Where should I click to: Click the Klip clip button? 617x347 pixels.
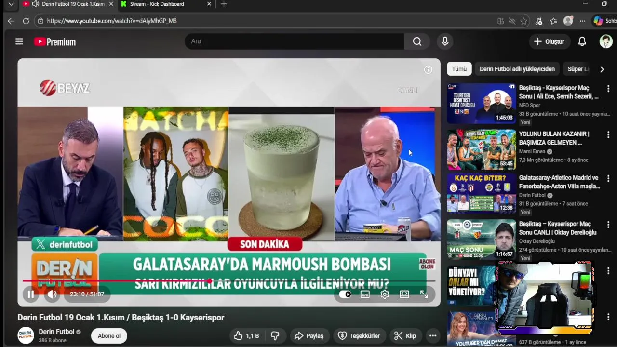click(x=405, y=336)
